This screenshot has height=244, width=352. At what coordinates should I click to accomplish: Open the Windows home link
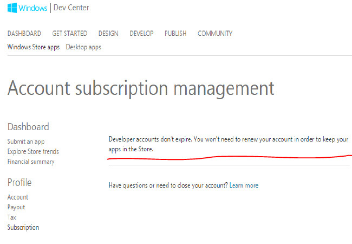point(33,8)
